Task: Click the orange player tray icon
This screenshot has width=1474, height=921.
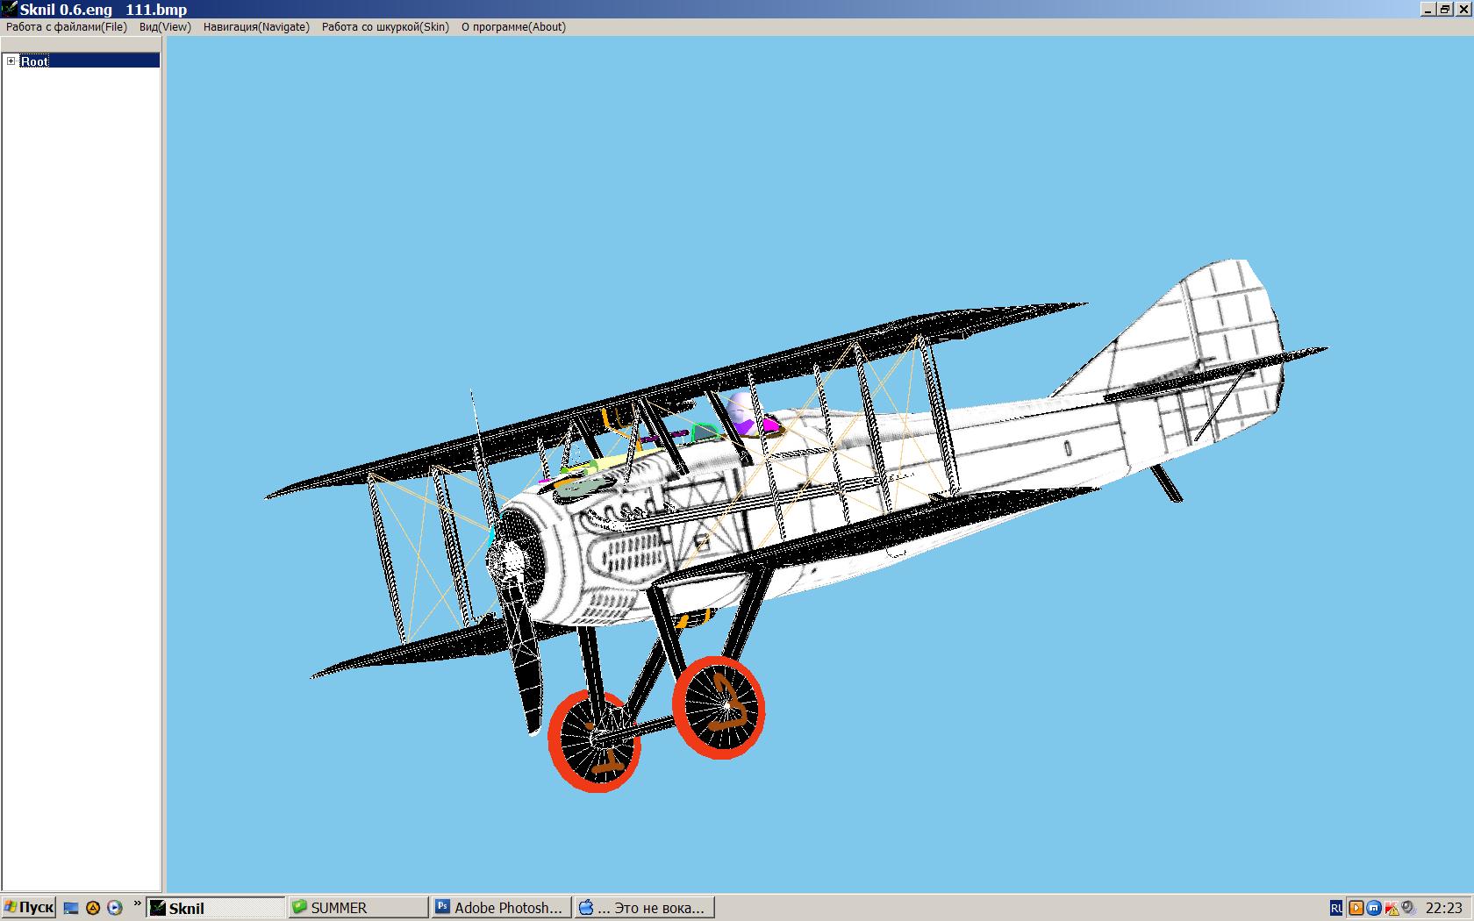Action: click(x=1356, y=909)
